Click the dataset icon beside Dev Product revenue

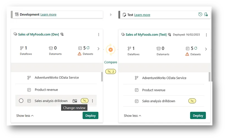[x=29, y=90]
